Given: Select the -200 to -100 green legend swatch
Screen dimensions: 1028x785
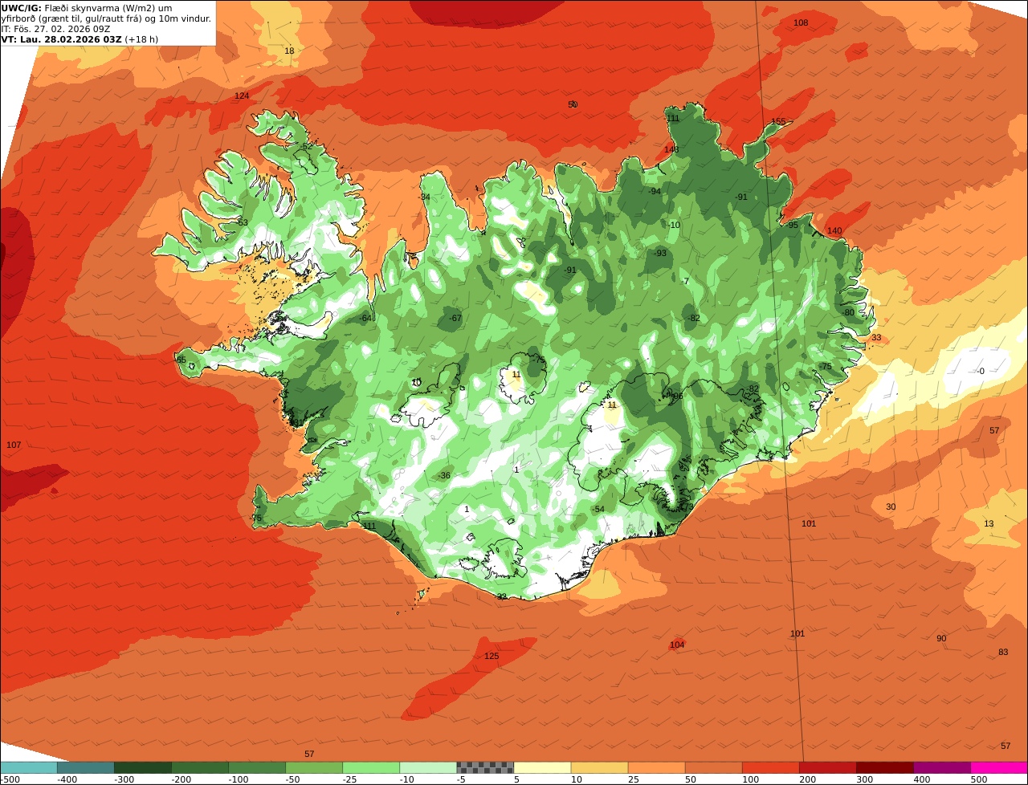Looking at the screenshot, I should pos(200,767).
